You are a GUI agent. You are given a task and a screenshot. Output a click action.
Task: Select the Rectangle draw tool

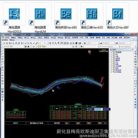(x=2, y=62)
